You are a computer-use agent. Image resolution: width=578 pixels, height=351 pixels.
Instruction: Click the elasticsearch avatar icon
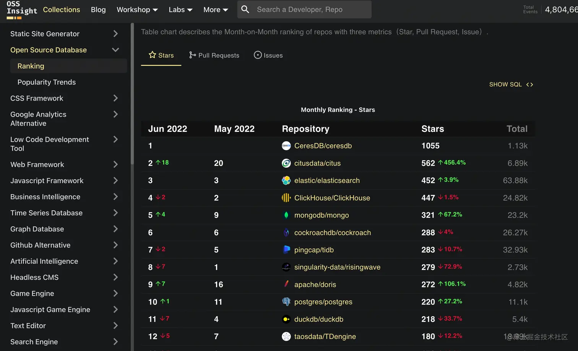click(x=286, y=180)
